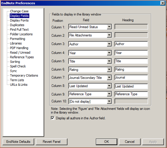Select Change Case in preferences tree

[19, 11]
